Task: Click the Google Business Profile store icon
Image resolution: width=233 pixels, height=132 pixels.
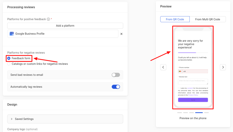Action: (12, 34)
